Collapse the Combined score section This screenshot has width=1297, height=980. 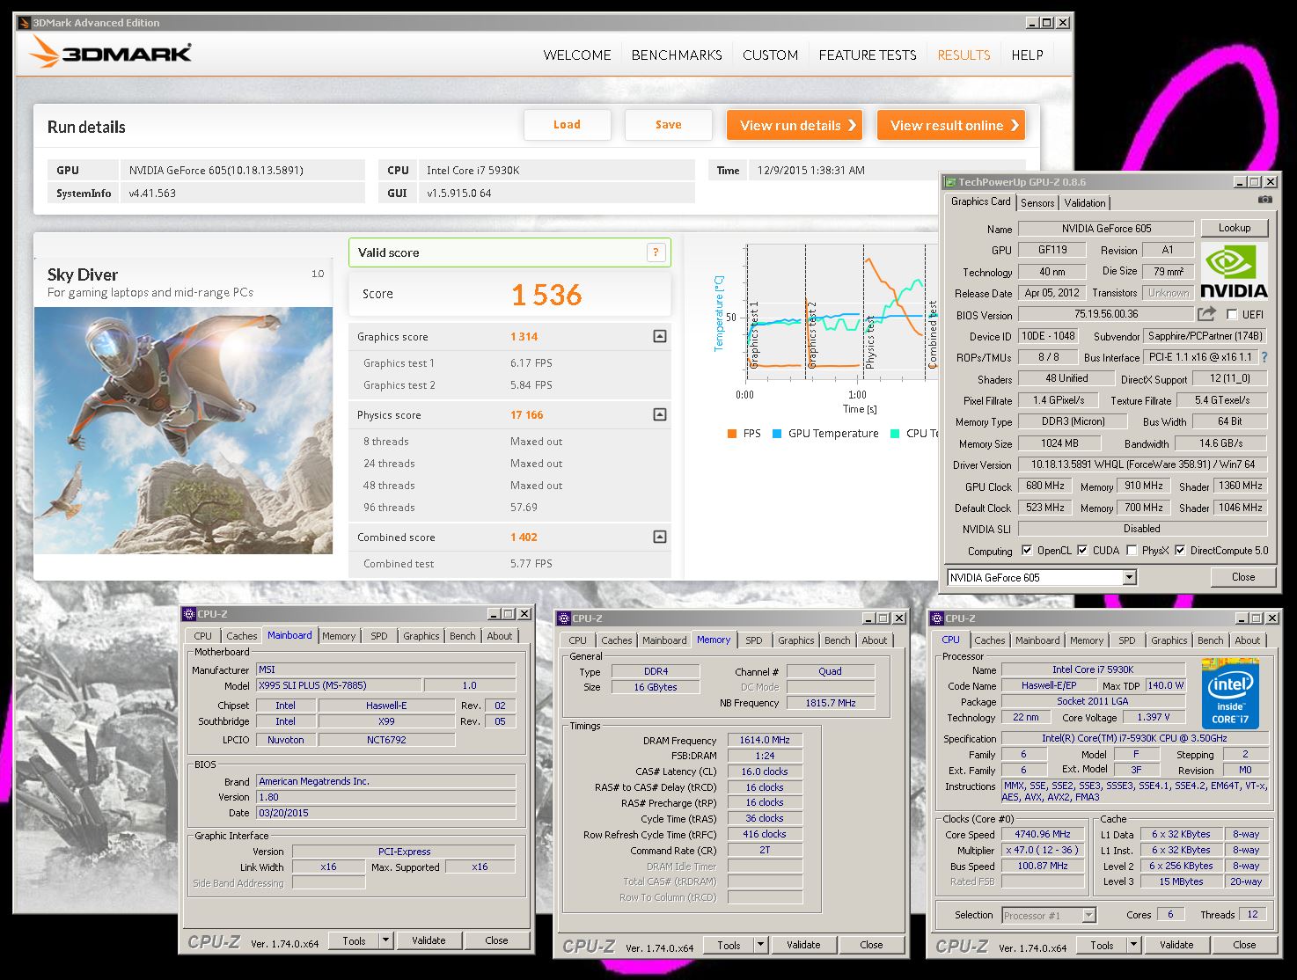[660, 537]
